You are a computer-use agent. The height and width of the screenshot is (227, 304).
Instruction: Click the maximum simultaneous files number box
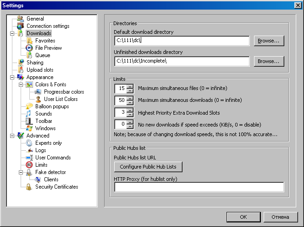tap(121, 89)
